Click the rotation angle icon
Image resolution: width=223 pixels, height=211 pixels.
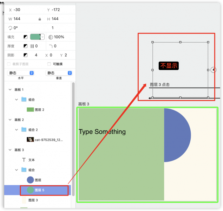coord(10,28)
